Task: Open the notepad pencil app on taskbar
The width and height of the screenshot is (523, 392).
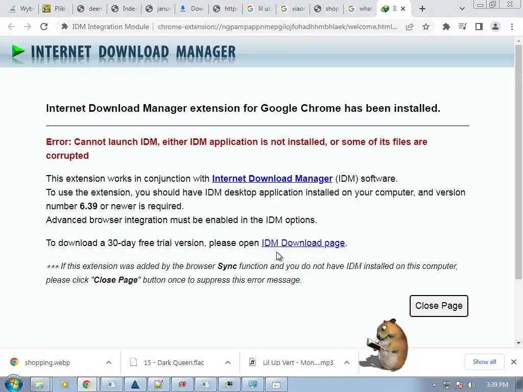Action: [159, 385]
